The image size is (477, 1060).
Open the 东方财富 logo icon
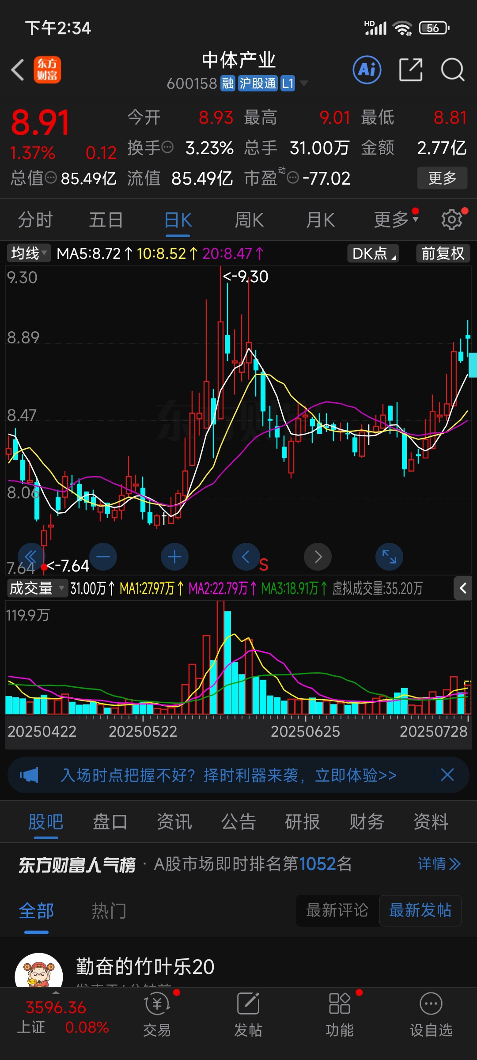[47, 70]
